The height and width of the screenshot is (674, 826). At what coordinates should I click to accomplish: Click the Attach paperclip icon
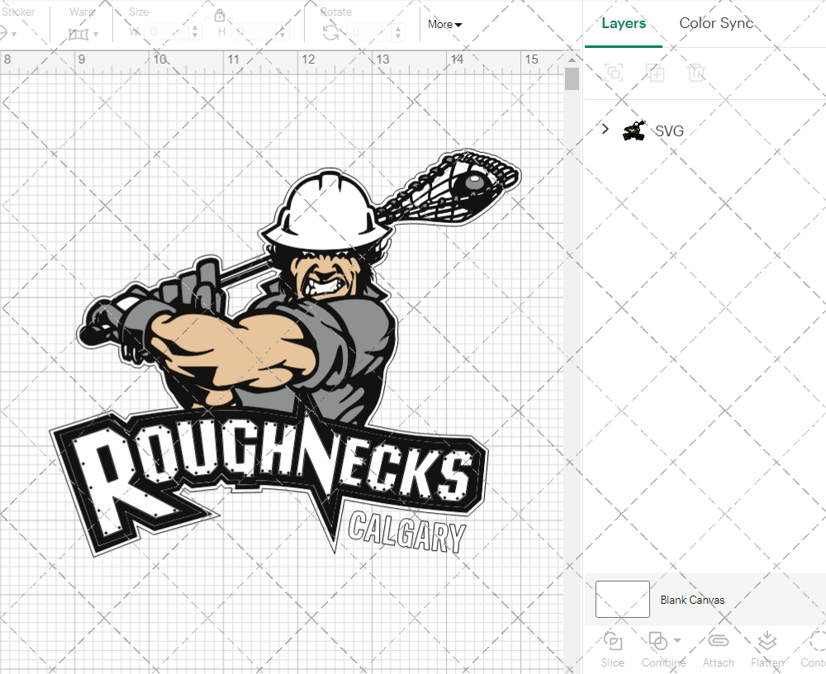pos(718,641)
